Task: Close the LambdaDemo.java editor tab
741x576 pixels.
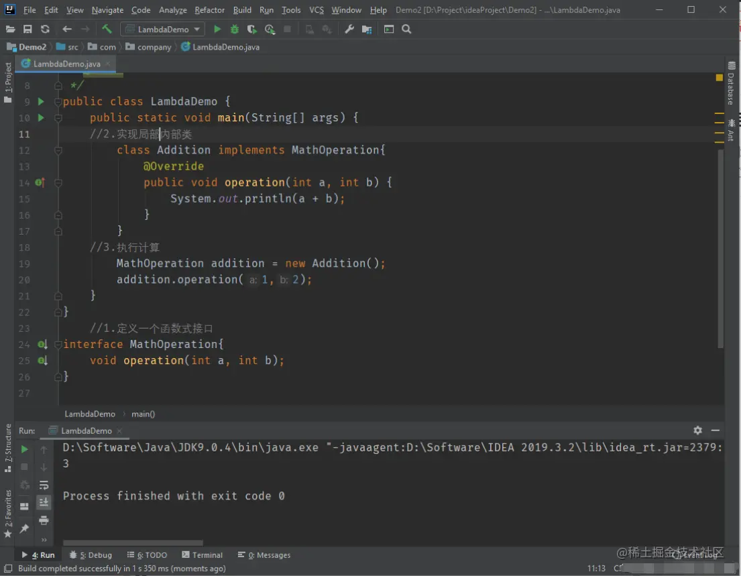Action: point(108,64)
